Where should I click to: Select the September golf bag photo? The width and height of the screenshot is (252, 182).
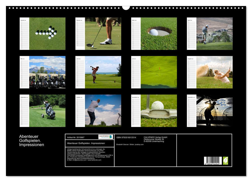click(48, 110)
